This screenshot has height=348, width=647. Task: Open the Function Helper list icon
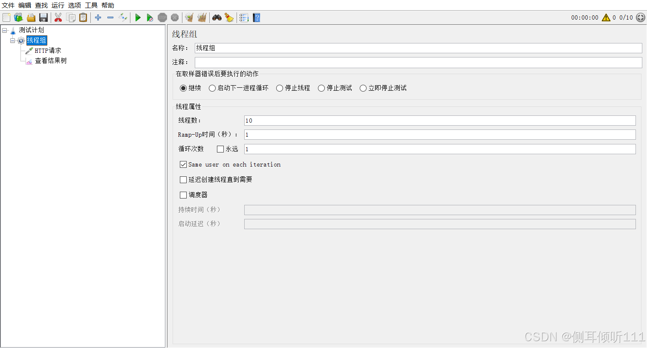tap(244, 17)
